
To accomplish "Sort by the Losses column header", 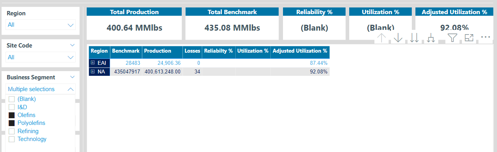I will pyautogui.click(x=192, y=51).
